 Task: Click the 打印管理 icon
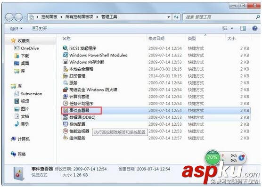coord(65,76)
